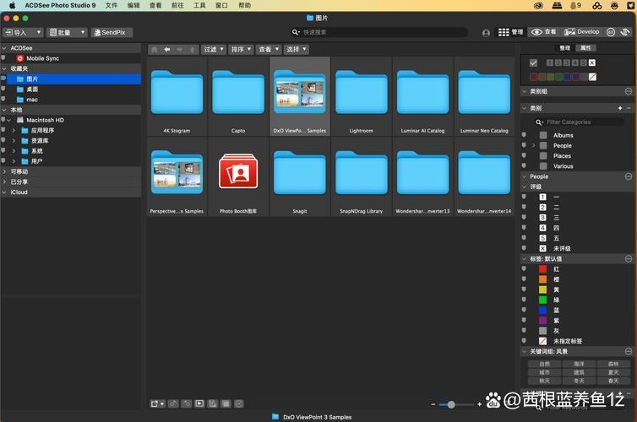
Task: Expand the People category
Action: coord(534,145)
